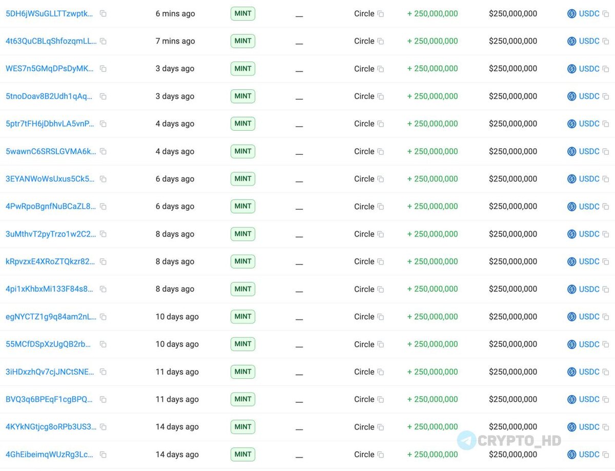Open transaction 3uMthvT2pyTrzo1w2C2
Viewport: 615px width, 471px height.
point(51,234)
